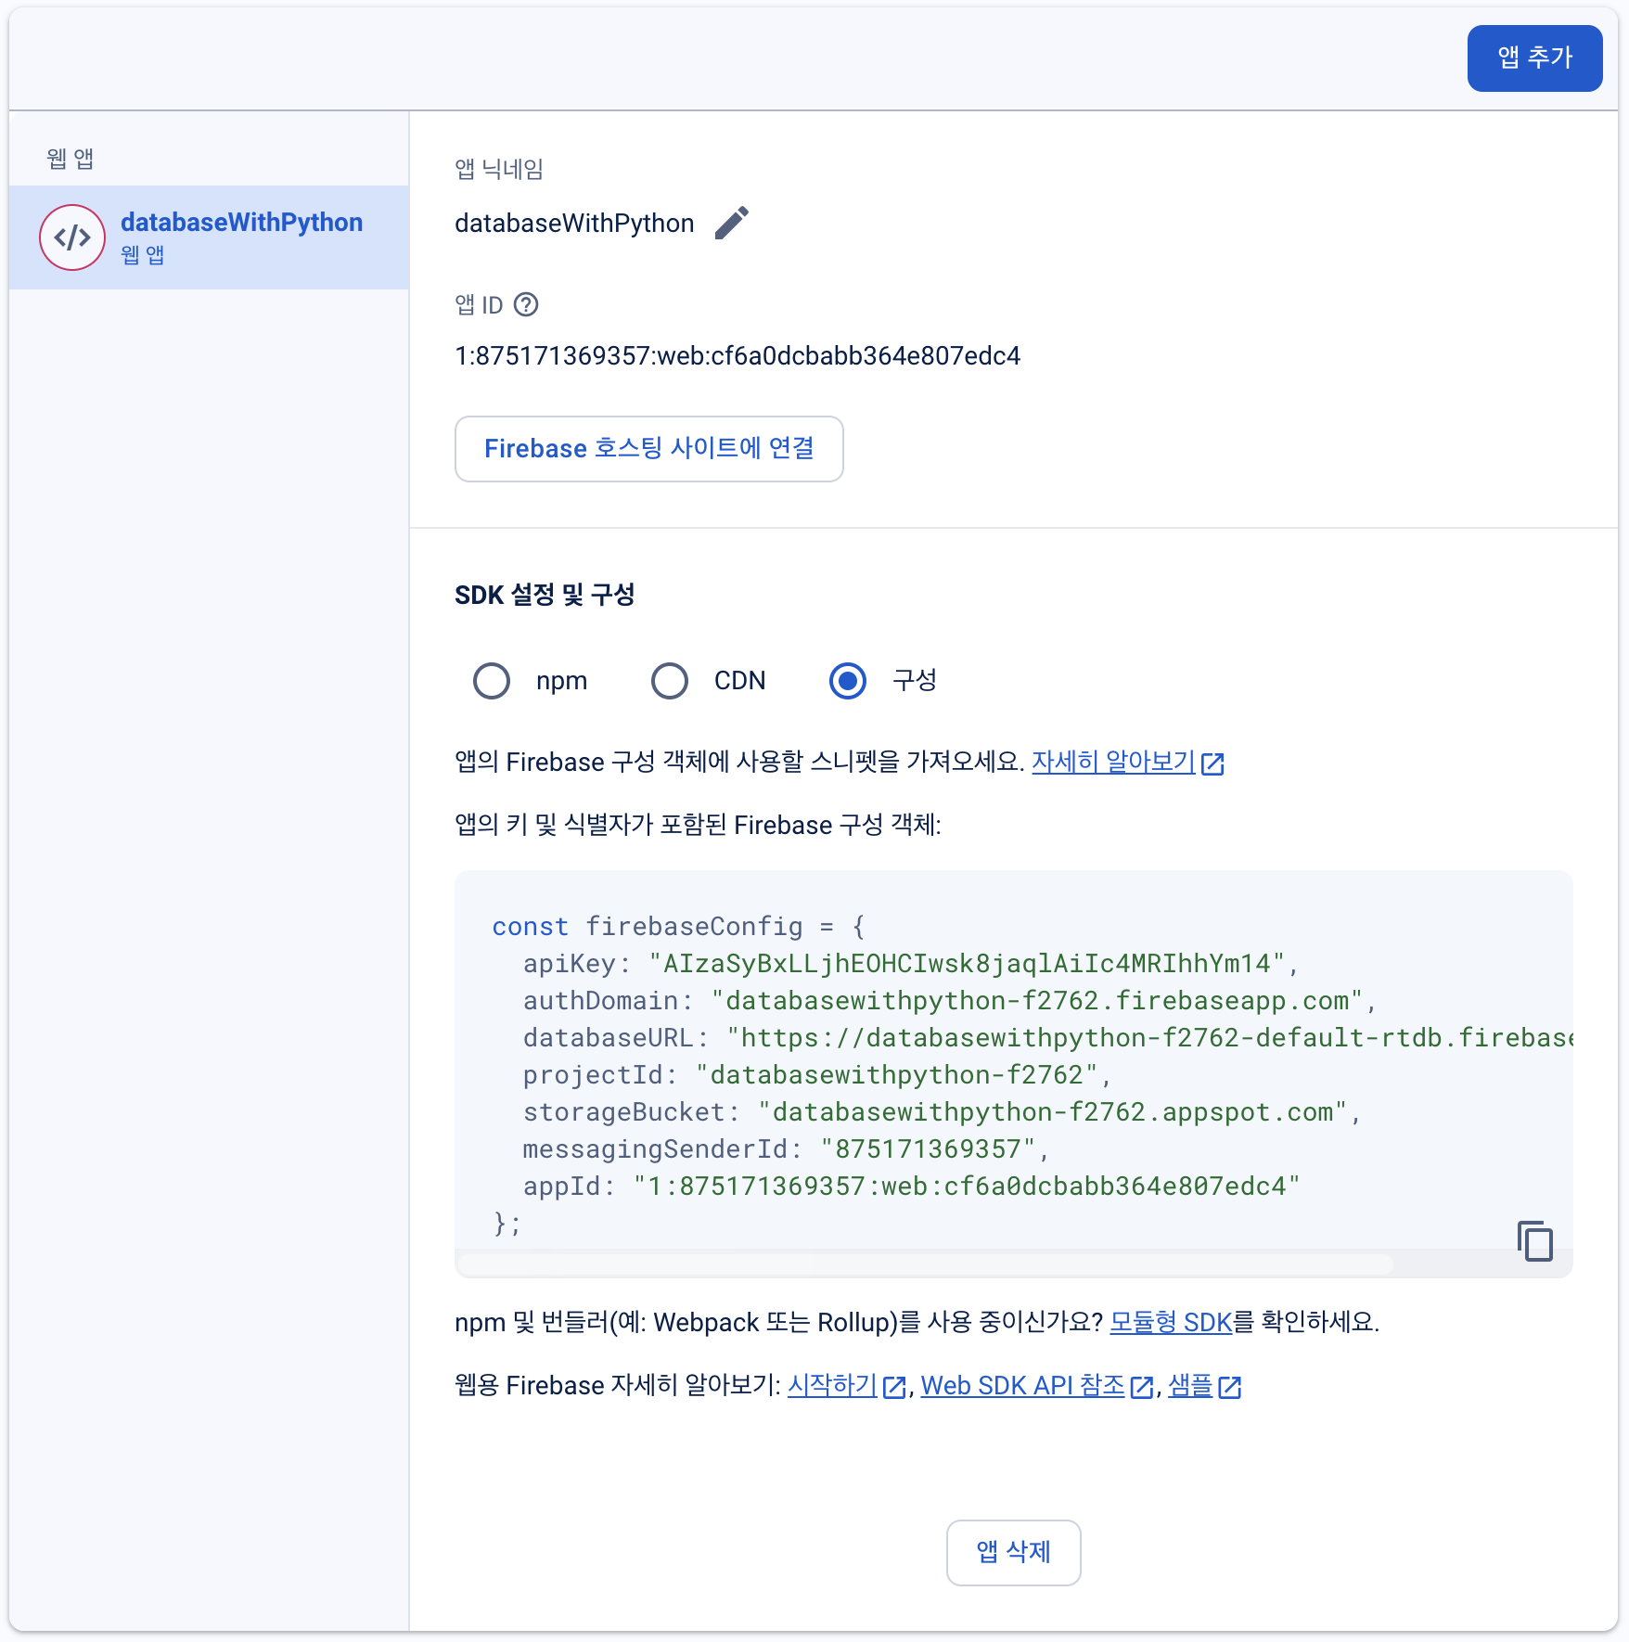Click external-link icon after 자세히 알아보기
The width and height of the screenshot is (1629, 1642).
pos(1212,763)
